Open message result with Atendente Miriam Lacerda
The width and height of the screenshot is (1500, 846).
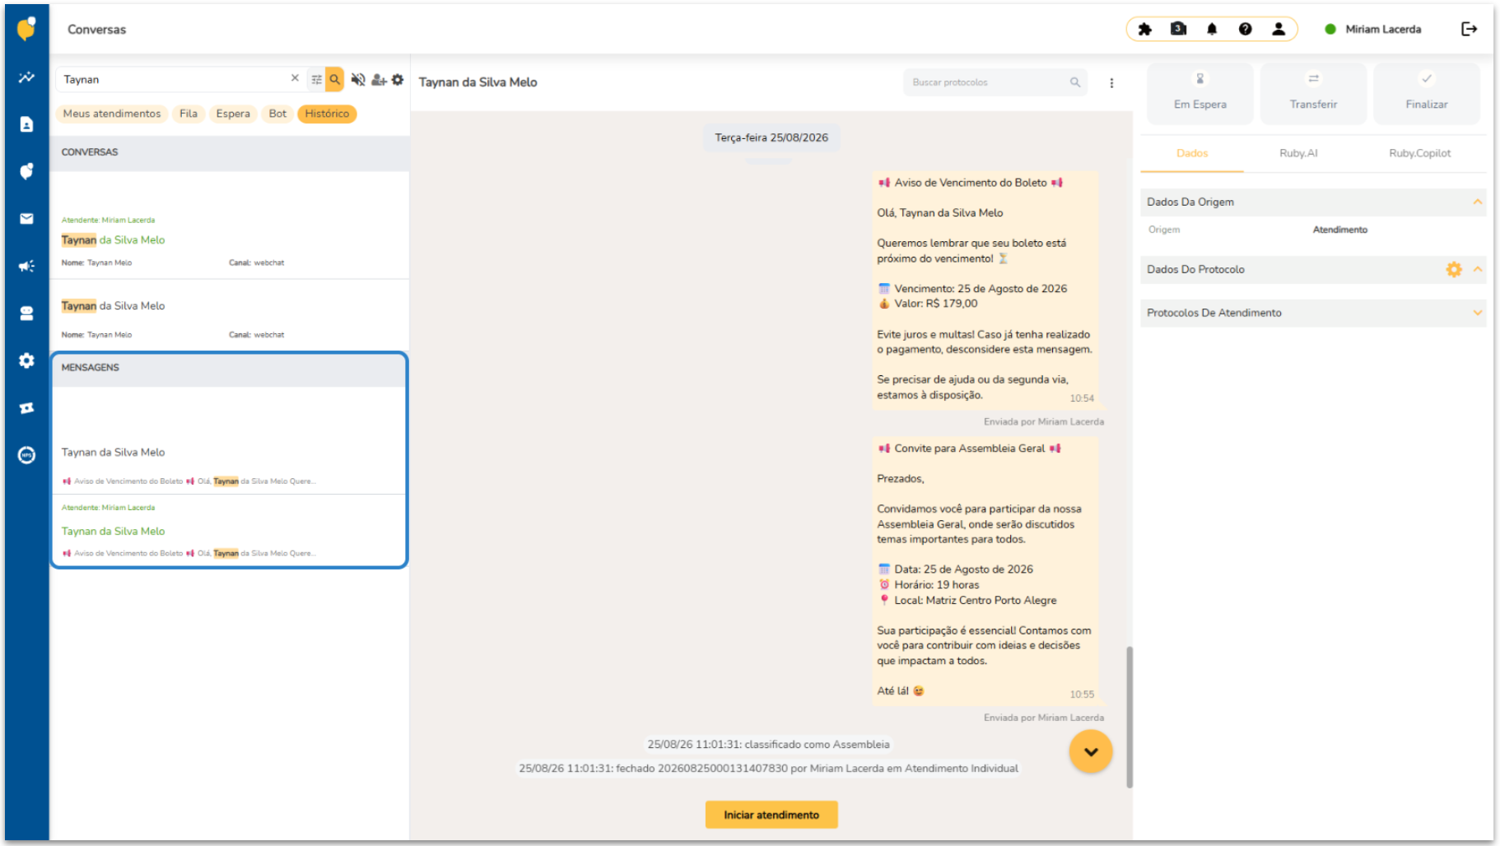click(229, 530)
